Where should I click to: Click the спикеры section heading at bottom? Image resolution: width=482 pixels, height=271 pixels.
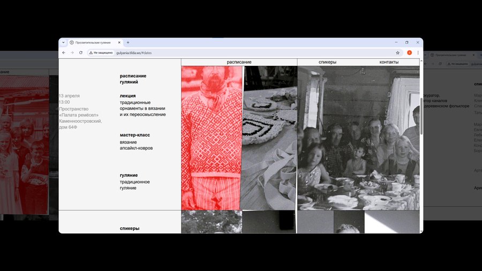pos(130,228)
